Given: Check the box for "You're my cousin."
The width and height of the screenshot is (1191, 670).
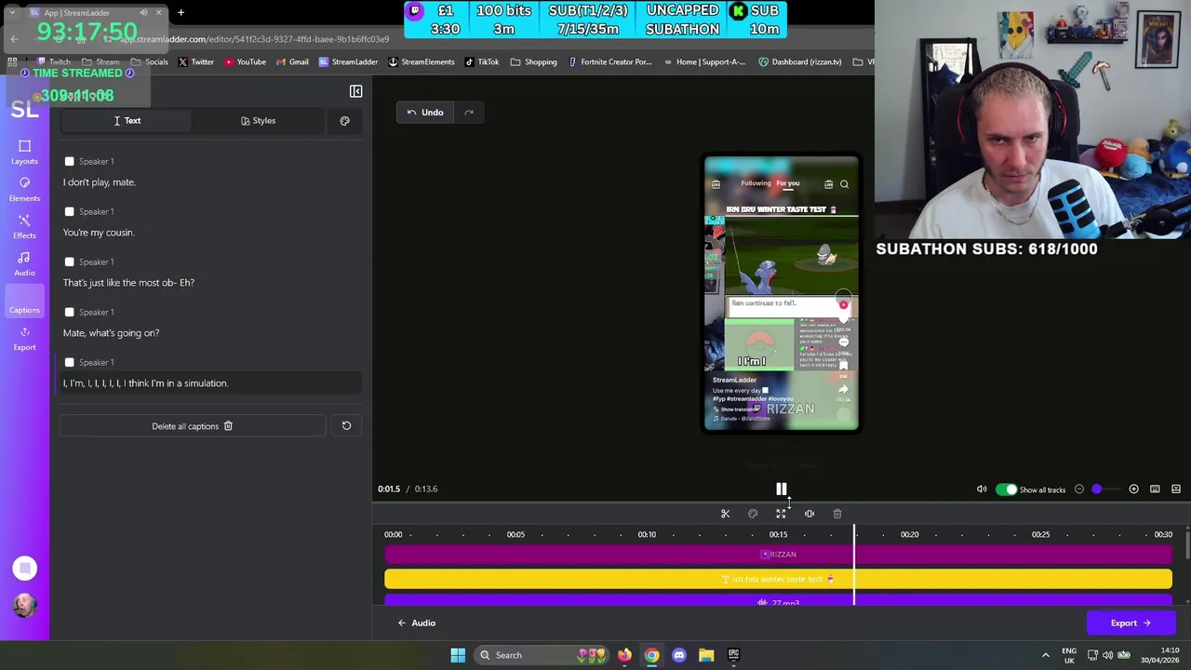Looking at the screenshot, I should coord(69,212).
